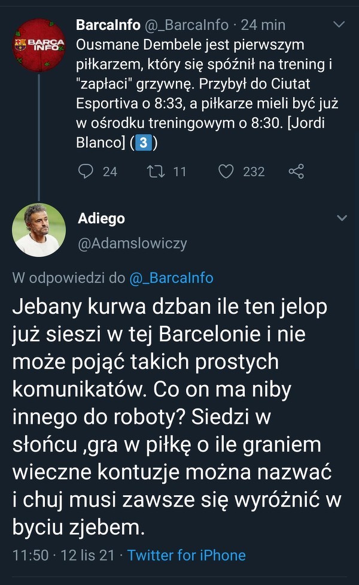This screenshot has width=359, height=585.
Task: Like the BarcaInfo tweet with heart icon
Action: coord(226,172)
